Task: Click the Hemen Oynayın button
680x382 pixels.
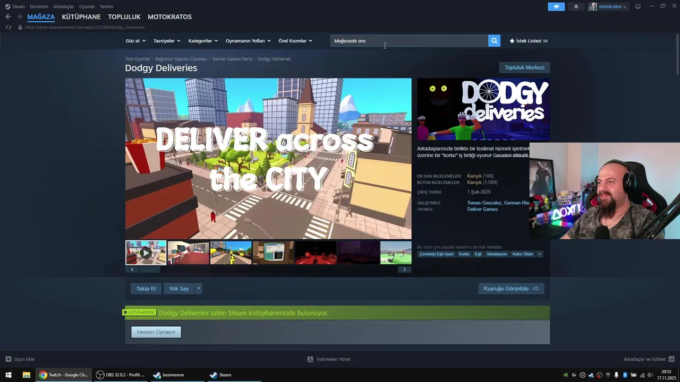Action: (x=156, y=332)
